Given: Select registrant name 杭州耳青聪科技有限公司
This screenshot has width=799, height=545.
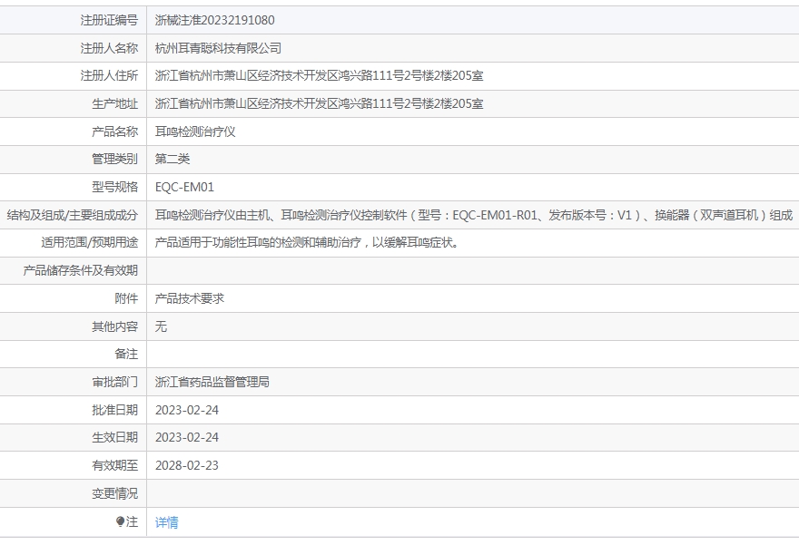Looking at the screenshot, I should [x=218, y=48].
